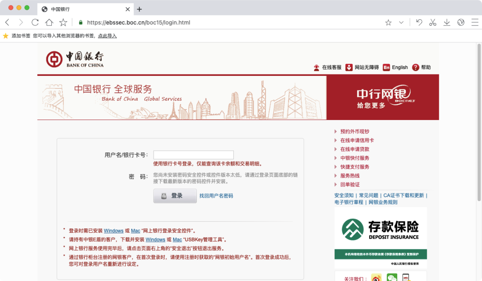
Task: Open the 服务热线 link
Action: [350, 176]
